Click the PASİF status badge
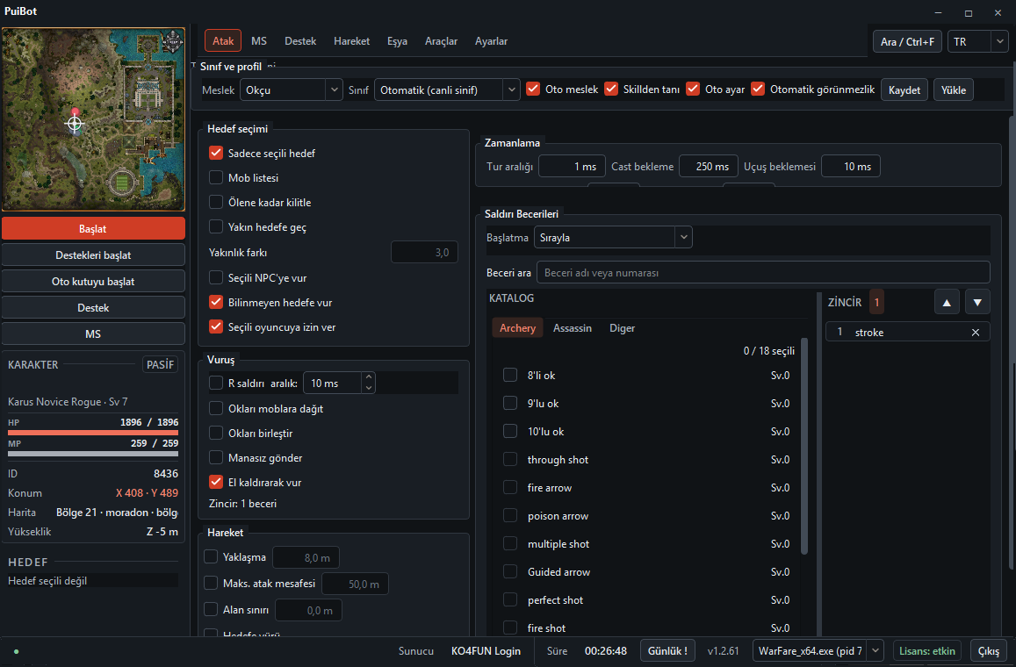 [x=160, y=364]
